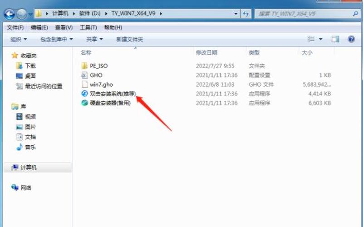Select the GHO configuration file icon
The image size is (363, 227).
pos(84,75)
